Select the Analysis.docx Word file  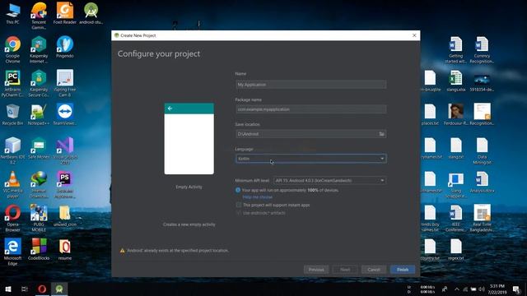[482, 182]
